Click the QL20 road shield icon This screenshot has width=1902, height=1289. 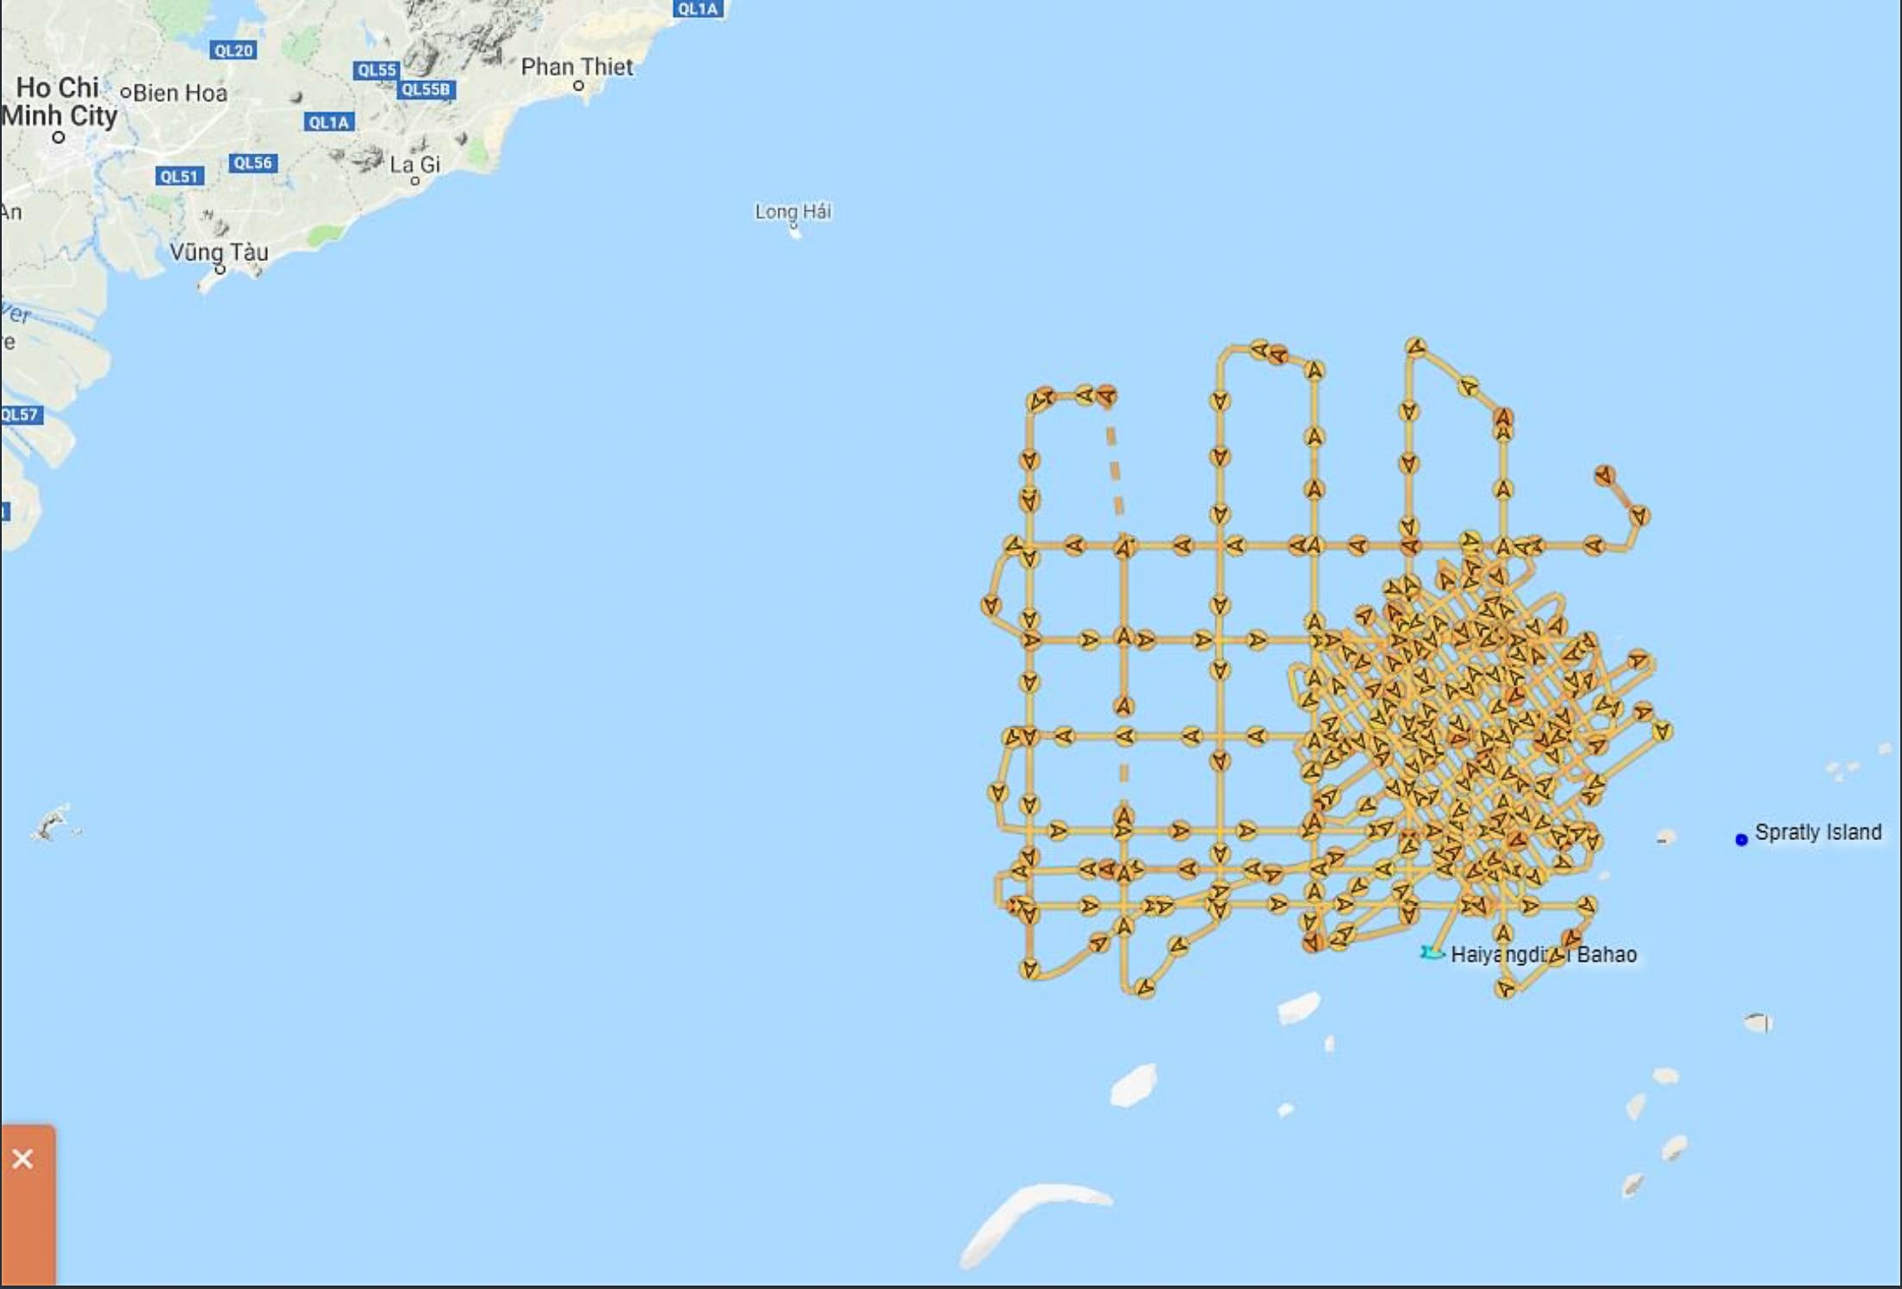233,51
